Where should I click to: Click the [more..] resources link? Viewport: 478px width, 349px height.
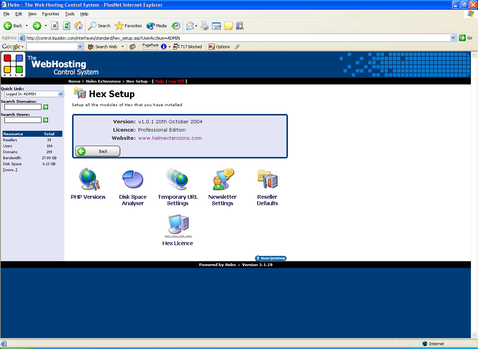click(x=10, y=170)
